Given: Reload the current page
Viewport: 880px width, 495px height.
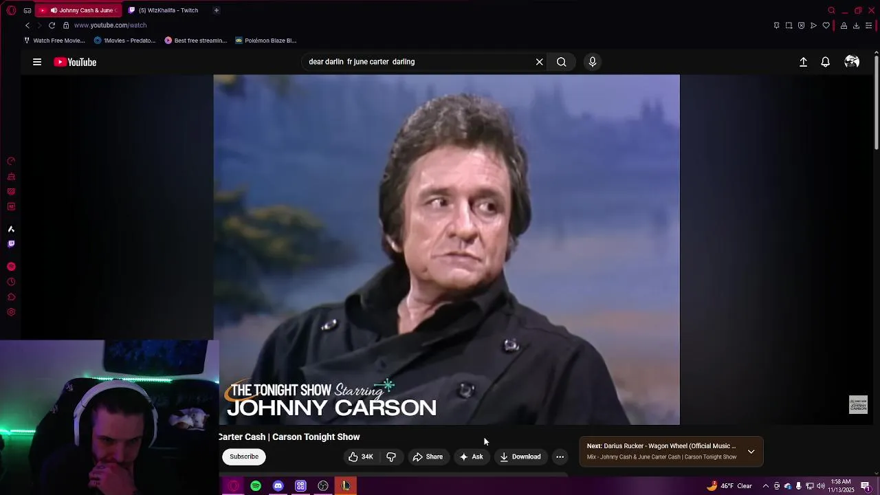Looking at the screenshot, I should tap(52, 25).
